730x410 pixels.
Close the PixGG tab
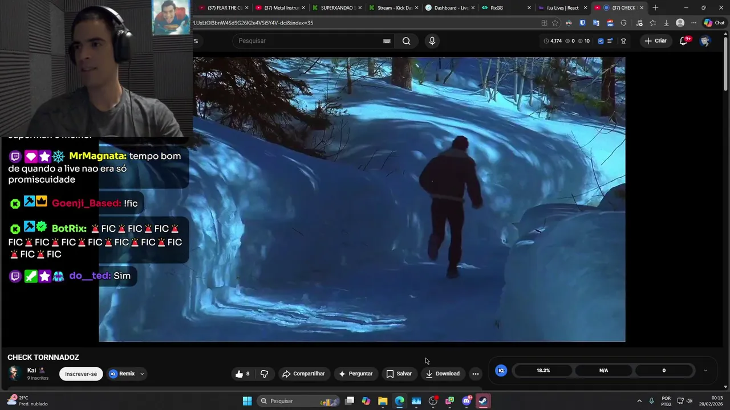(529, 8)
